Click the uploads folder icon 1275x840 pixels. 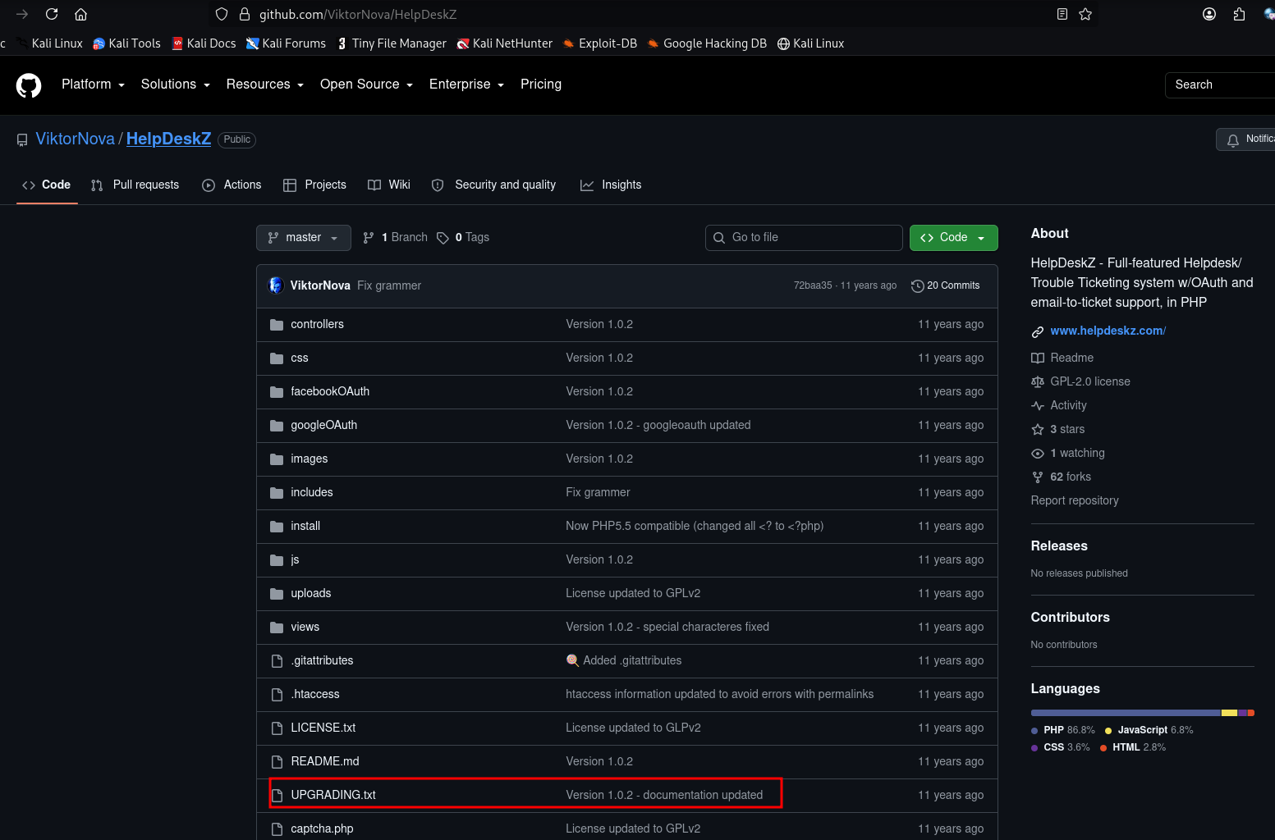click(277, 594)
